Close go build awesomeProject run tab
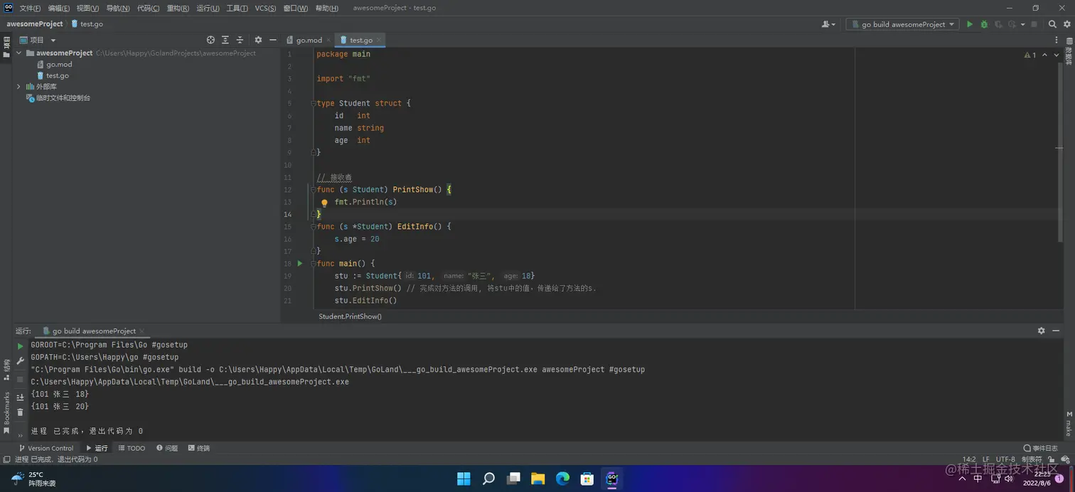Image resolution: width=1075 pixels, height=492 pixels. coord(142,331)
